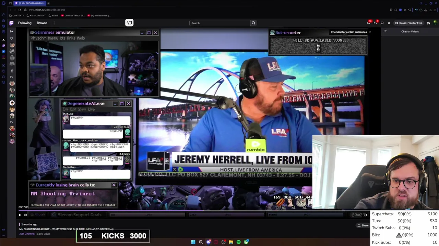Open the CONTENT? bookmark folder
The height and width of the screenshot is (246, 439).
point(16,15)
